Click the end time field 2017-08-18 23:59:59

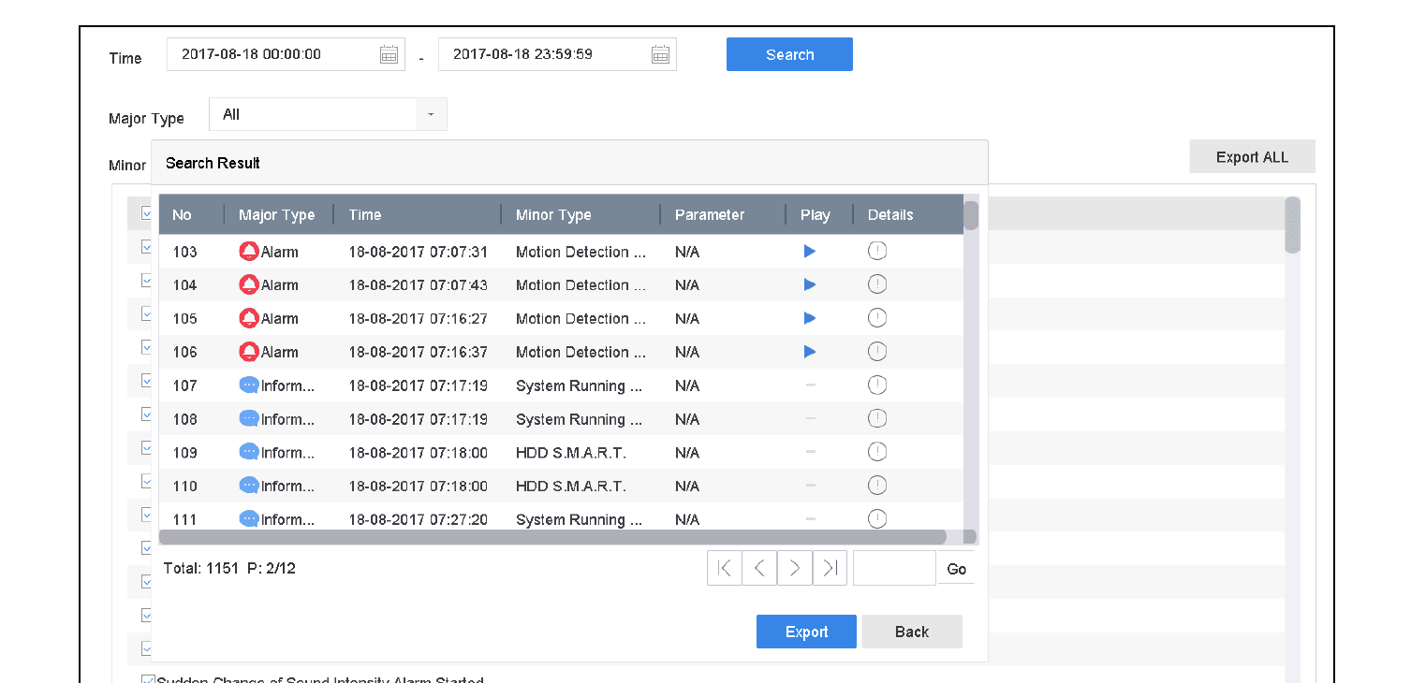pos(557,54)
